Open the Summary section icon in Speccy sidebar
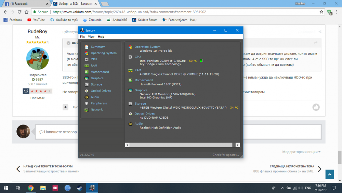342x193 pixels. coord(87,47)
